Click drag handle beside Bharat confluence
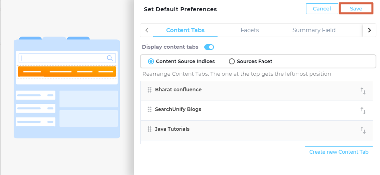 (150, 90)
